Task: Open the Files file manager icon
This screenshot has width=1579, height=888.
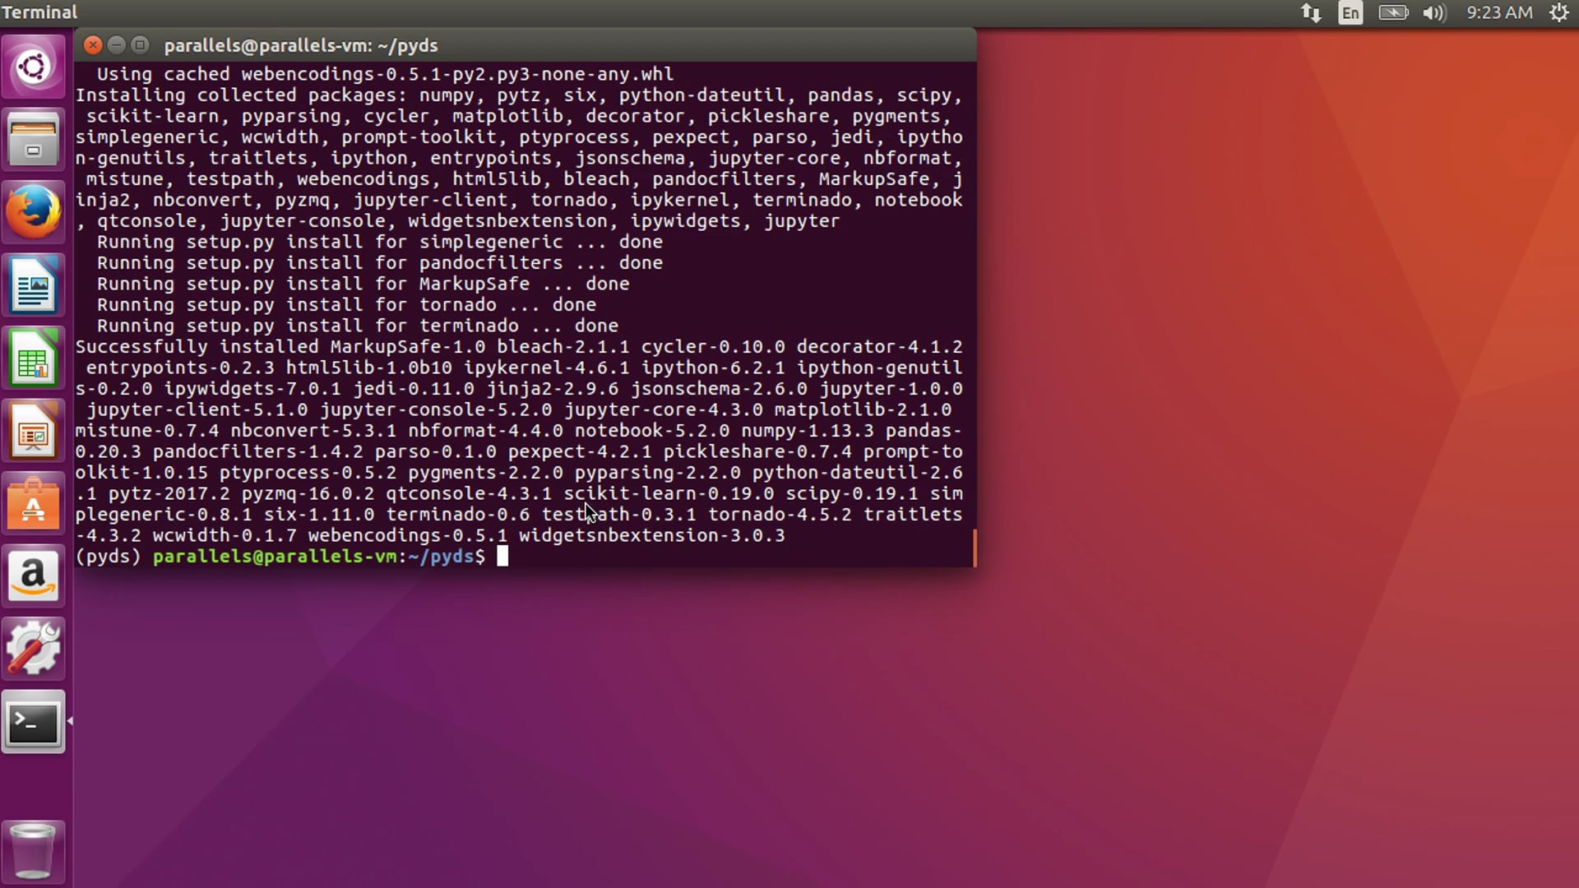Action: [33, 139]
